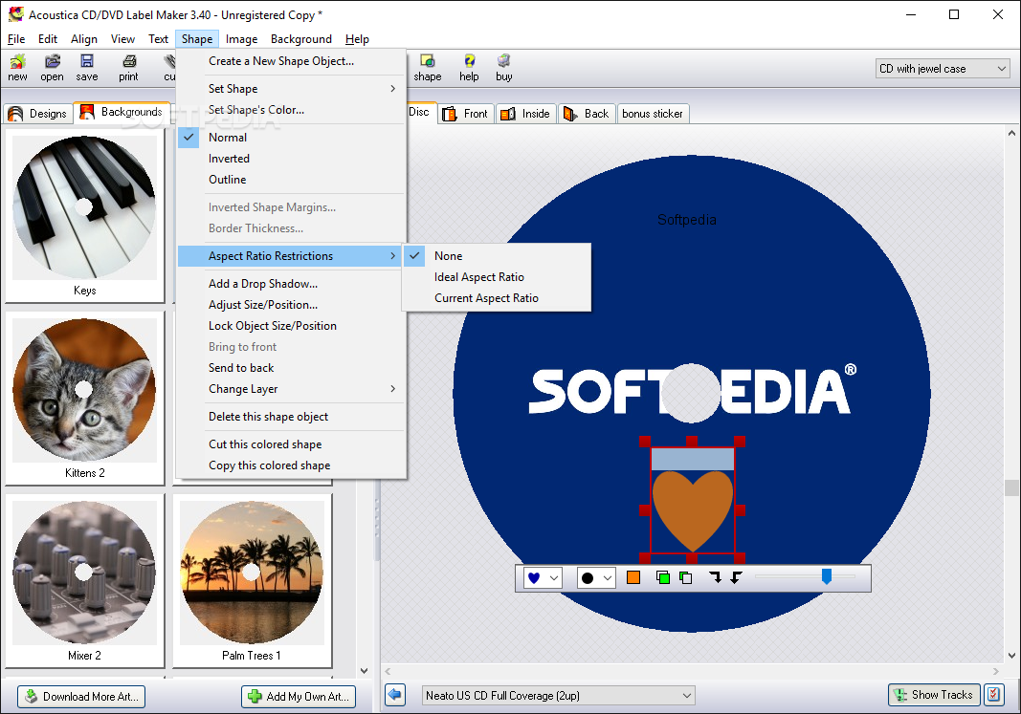This screenshot has width=1021, height=714.
Task: Click send-to-back overlapping squares icon
Action: (x=686, y=577)
